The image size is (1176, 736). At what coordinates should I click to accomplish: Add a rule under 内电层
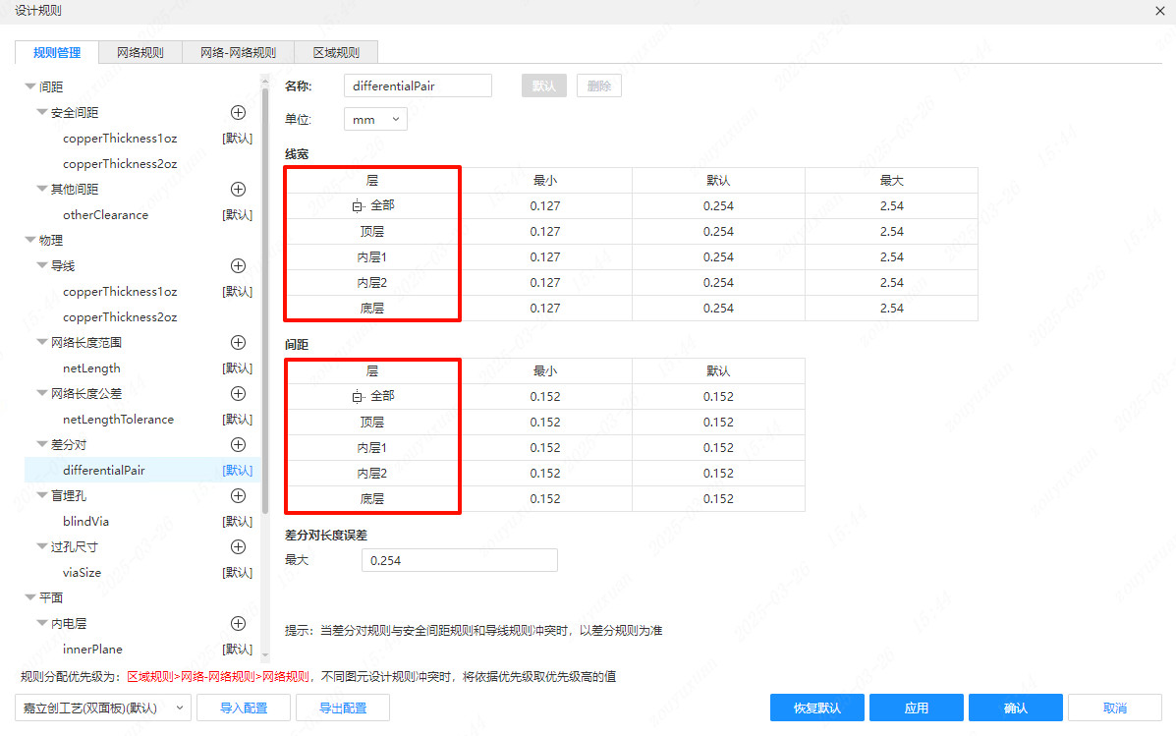tap(238, 623)
